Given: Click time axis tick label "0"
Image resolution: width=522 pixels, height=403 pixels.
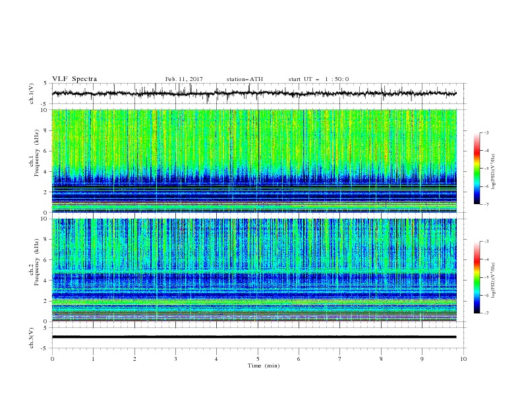Looking at the screenshot, I should coord(52,359).
